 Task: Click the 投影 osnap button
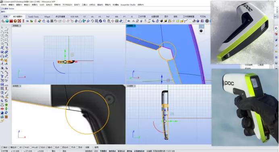(87, 148)
